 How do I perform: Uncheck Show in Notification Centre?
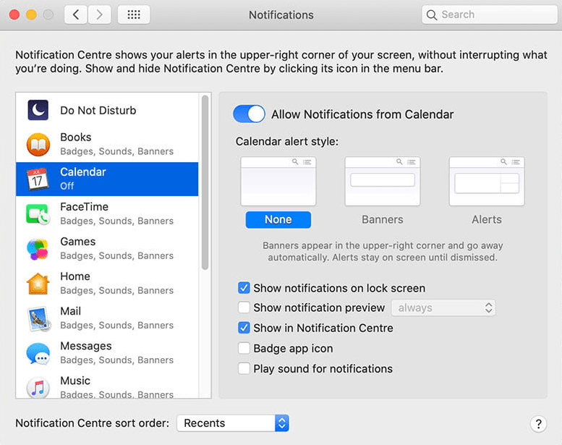[x=244, y=328]
